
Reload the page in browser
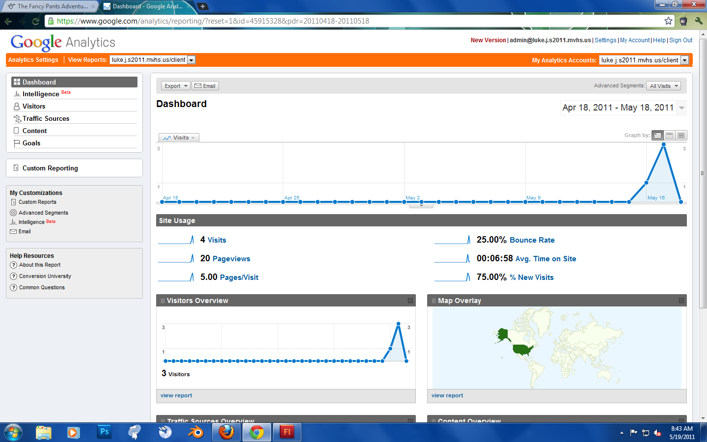pos(35,21)
